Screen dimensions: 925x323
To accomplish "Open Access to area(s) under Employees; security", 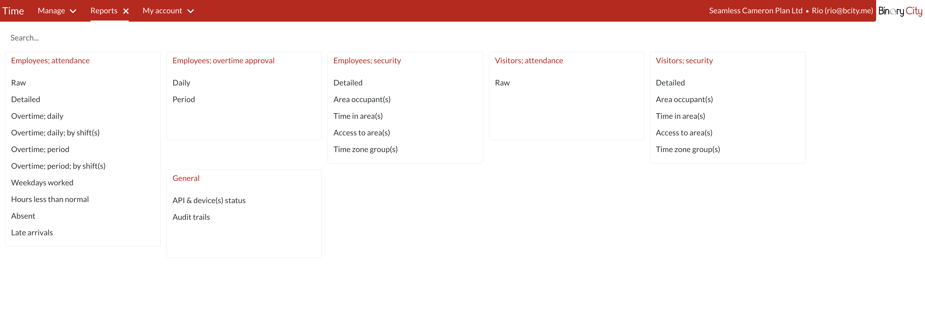I will click(x=361, y=133).
